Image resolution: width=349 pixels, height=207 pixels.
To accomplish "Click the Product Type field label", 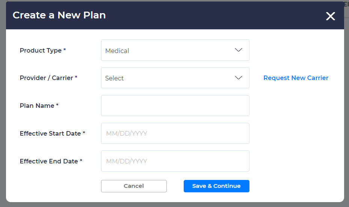I will [41, 50].
